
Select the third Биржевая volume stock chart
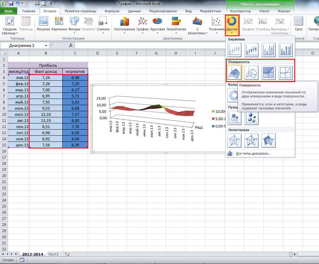click(x=268, y=50)
